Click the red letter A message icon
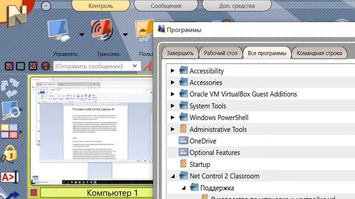The height and width of the screenshot is (199, 355). coord(148,66)
